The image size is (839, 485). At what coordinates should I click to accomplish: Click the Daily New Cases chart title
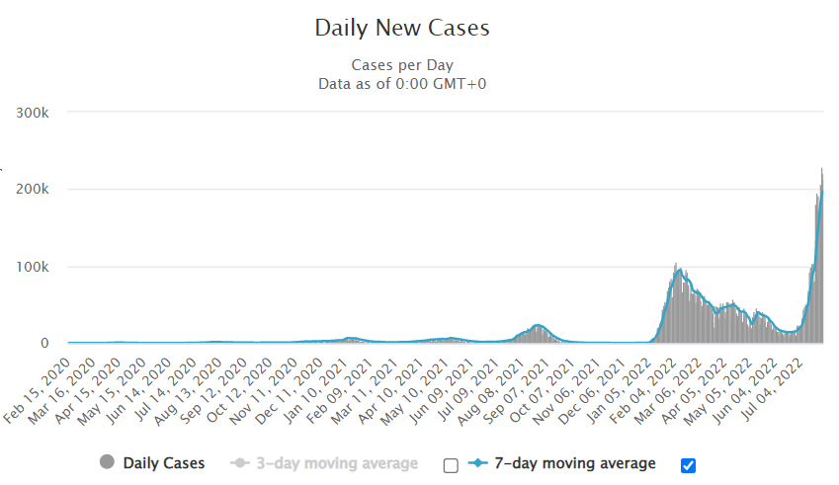(x=402, y=28)
